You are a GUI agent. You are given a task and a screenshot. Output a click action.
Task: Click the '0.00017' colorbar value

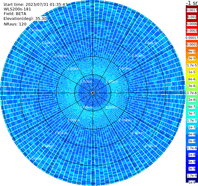[192, 38]
